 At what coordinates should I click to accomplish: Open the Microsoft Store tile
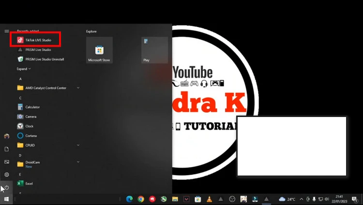click(99, 50)
